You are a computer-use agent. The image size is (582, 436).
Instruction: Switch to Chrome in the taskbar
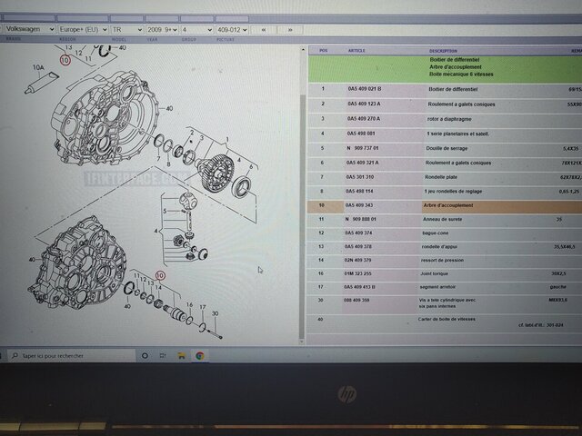click(200, 356)
